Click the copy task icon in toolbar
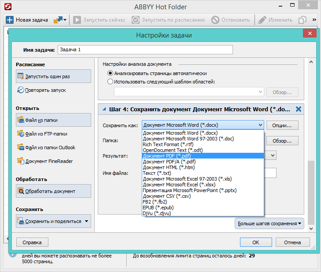The height and width of the screenshot is (272, 321). [x=303, y=20]
